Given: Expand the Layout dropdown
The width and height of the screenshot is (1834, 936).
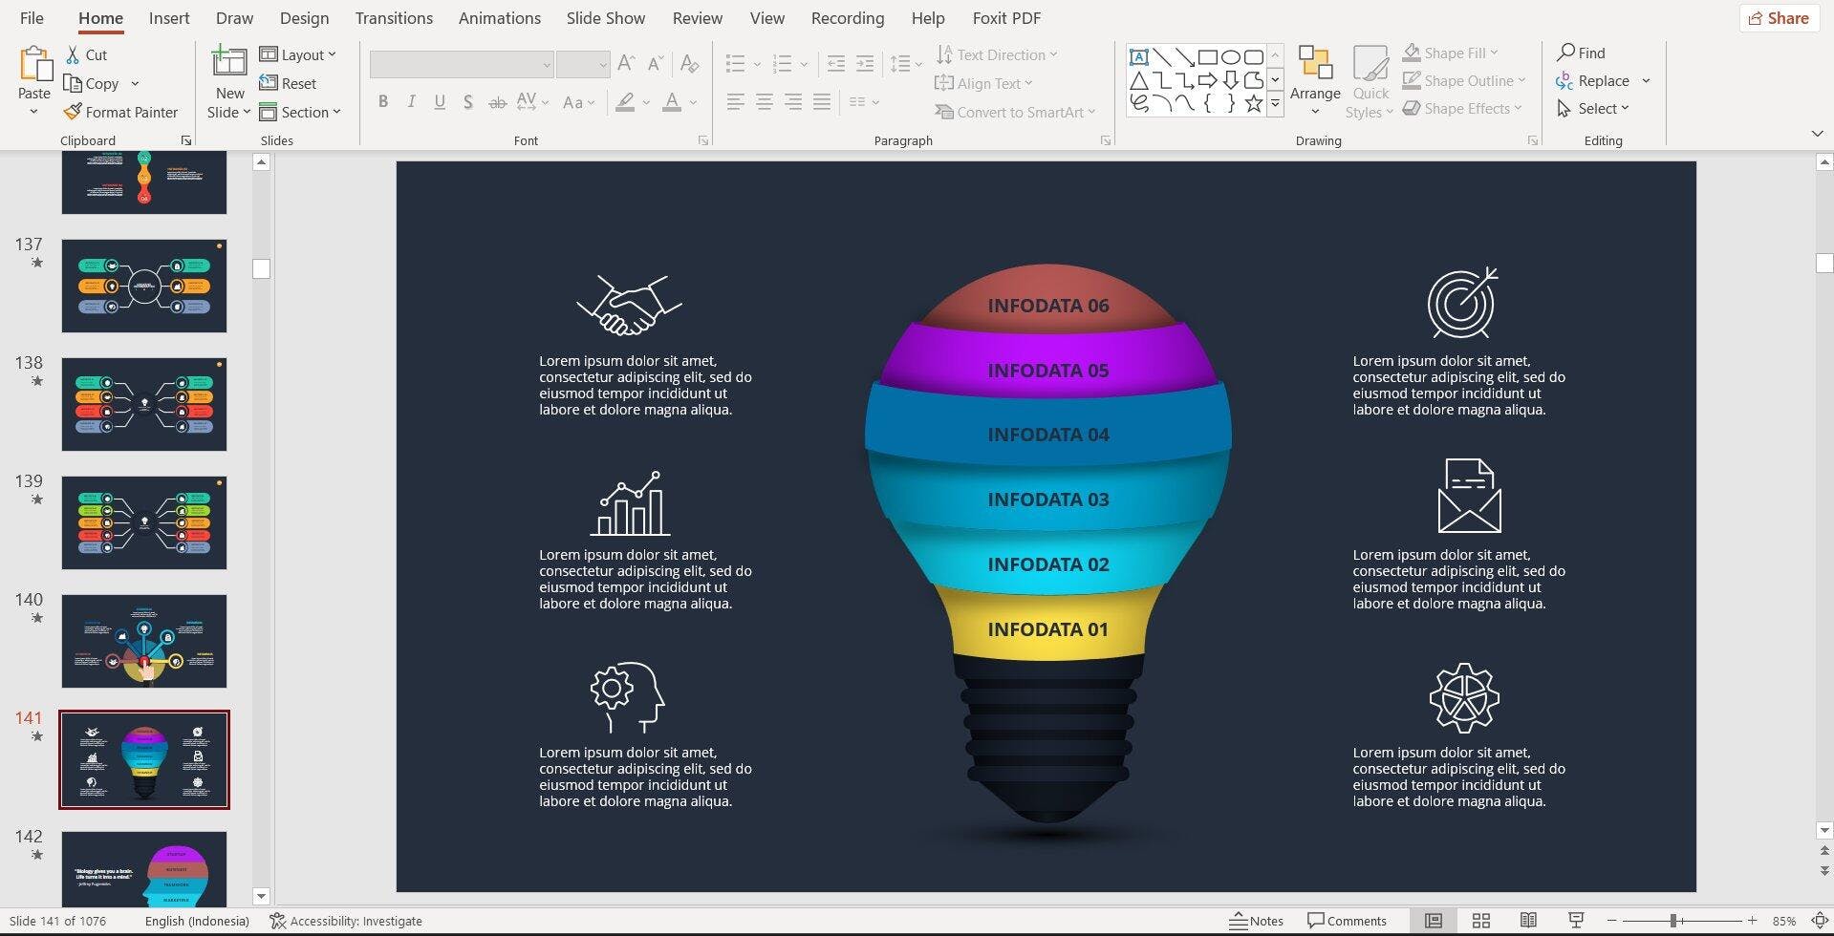Looking at the screenshot, I should (298, 55).
